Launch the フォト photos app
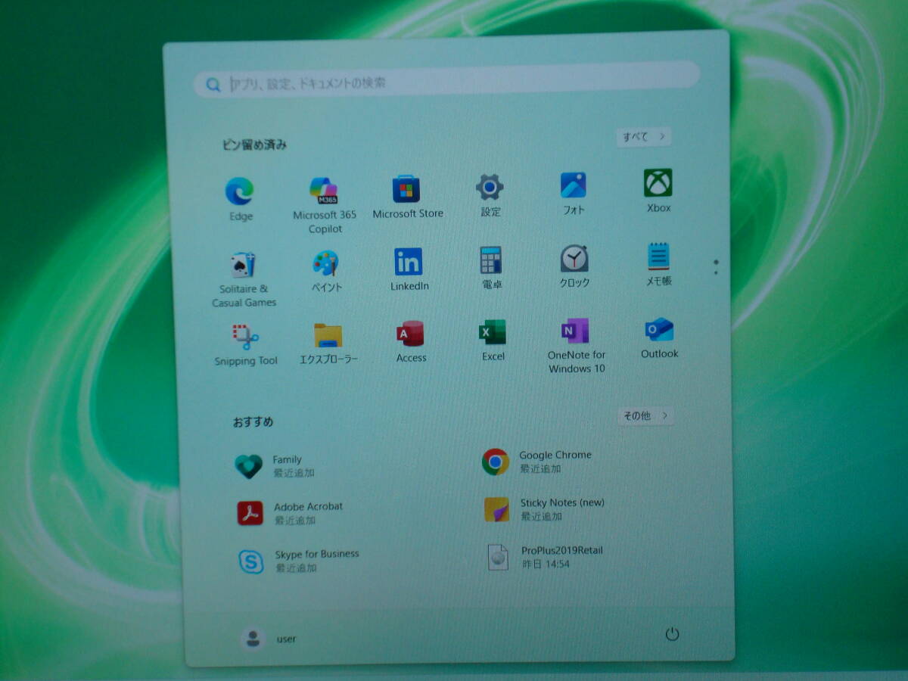 [573, 185]
